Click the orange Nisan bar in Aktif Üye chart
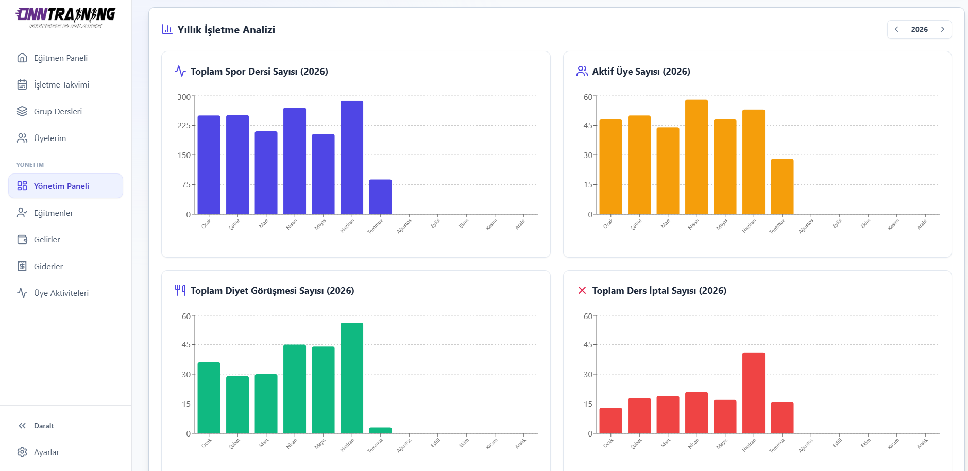Image resolution: width=968 pixels, height=471 pixels. tap(697, 157)
